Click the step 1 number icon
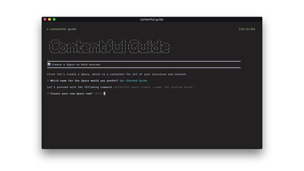 (49, 64)
